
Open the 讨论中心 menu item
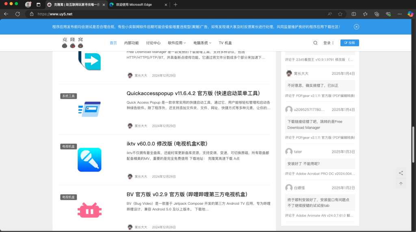153,43
